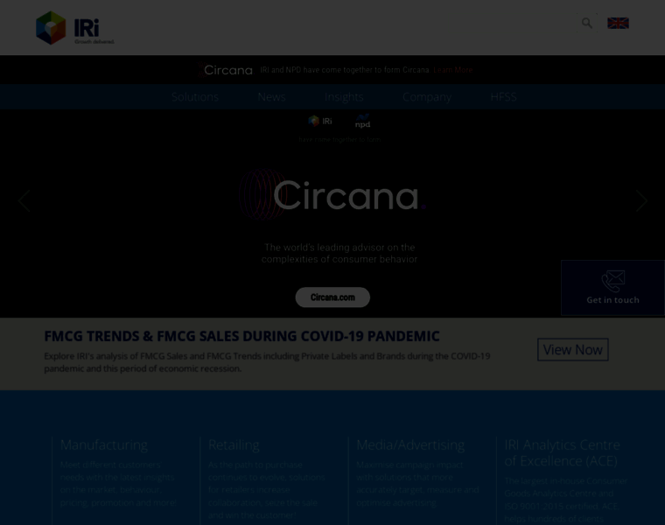The image size is (665, 525).
Task: Click the small IRi logo in slide
Action: pyautogui.click(x=320, y=122)
